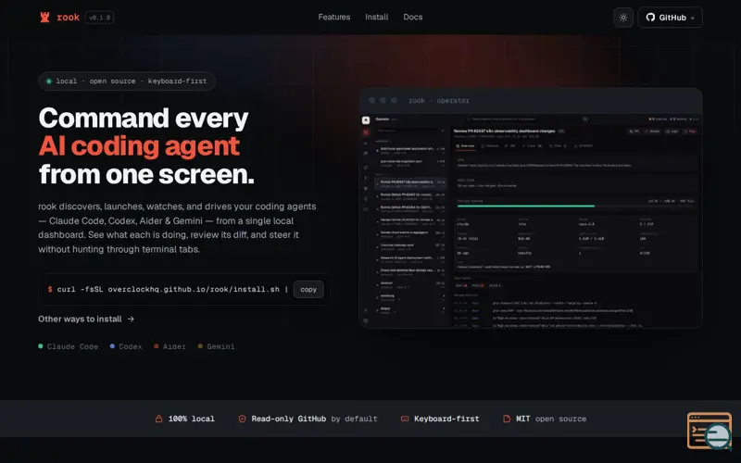Click the copy button beside curl command
The height and width of the screenshot is (463, 741).
(308, 289)
